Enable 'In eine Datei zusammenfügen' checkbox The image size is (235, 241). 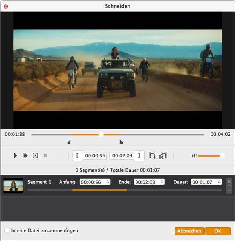point(7,231)
